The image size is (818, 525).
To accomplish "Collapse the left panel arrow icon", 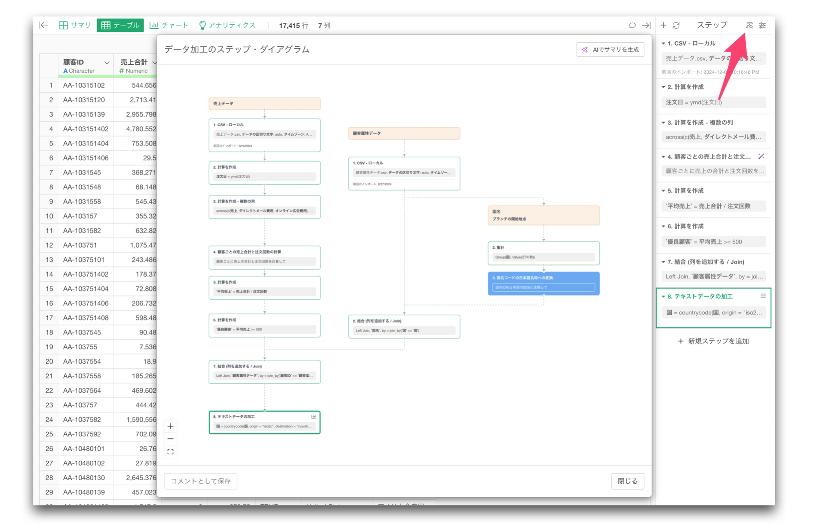I will click(x=44, y=25).
